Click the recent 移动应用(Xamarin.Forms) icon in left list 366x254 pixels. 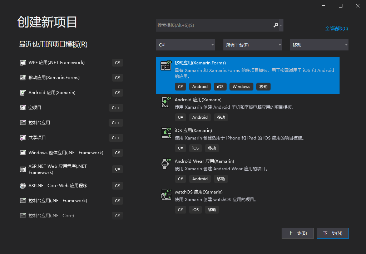[x=23, y=78]
